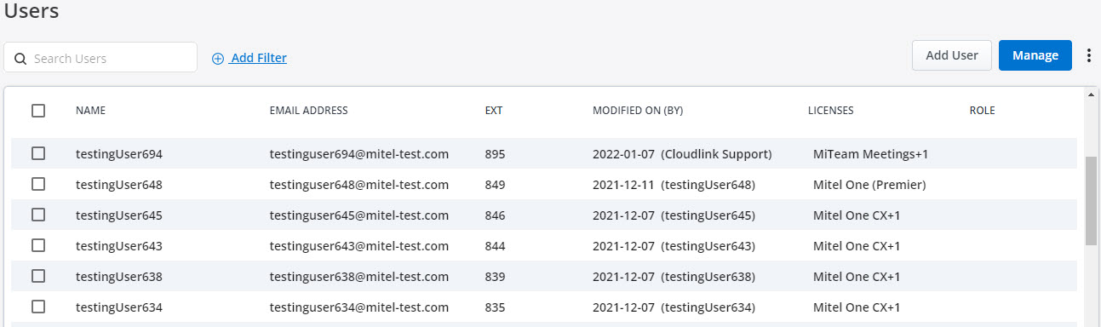Open user testingUser645
Screen dimensions: 1101x327
(x=118, y=215)
